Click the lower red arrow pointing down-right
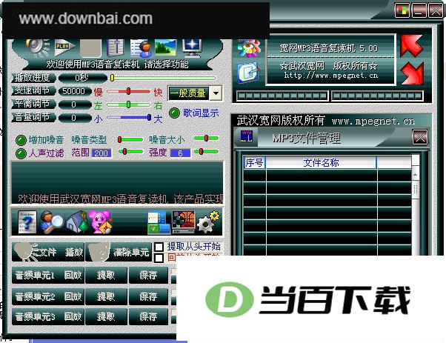The image size is (446, 343). tap(412, 73)
